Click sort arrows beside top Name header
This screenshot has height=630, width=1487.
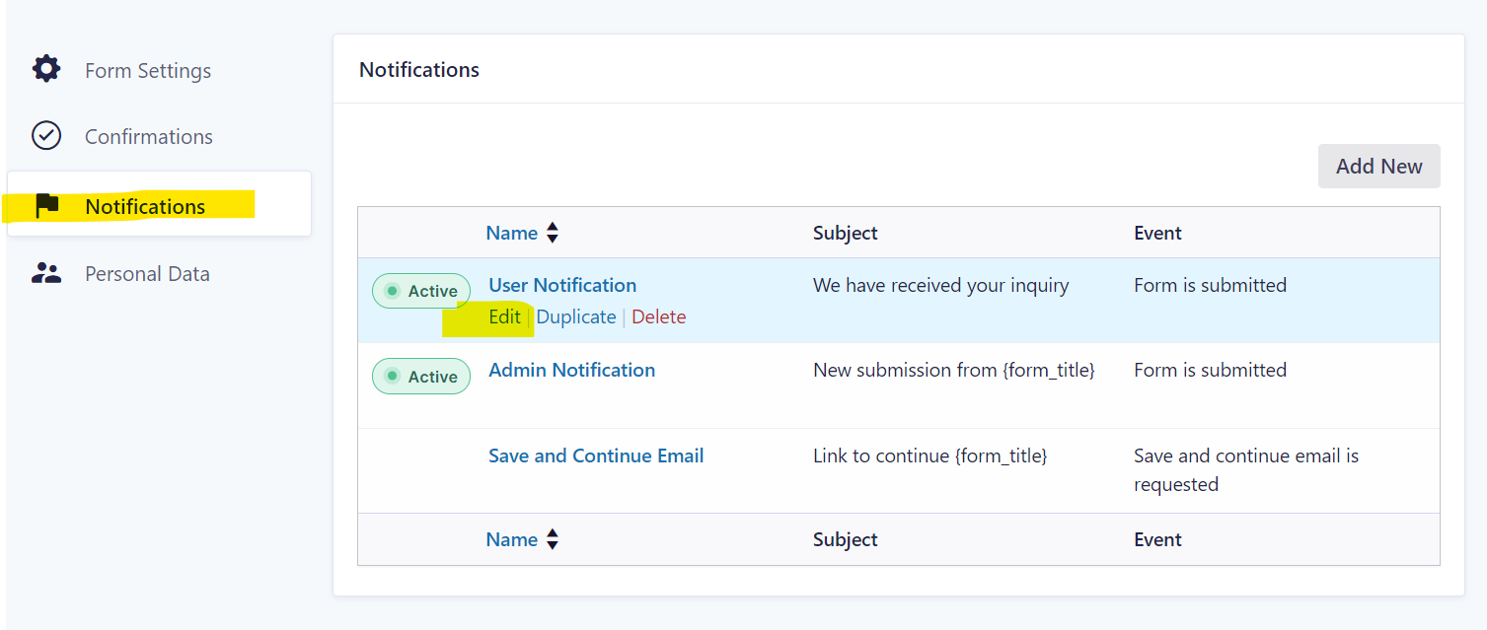coord(553,234)
